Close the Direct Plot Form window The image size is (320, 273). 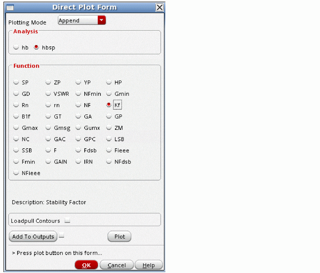[160, 8]
